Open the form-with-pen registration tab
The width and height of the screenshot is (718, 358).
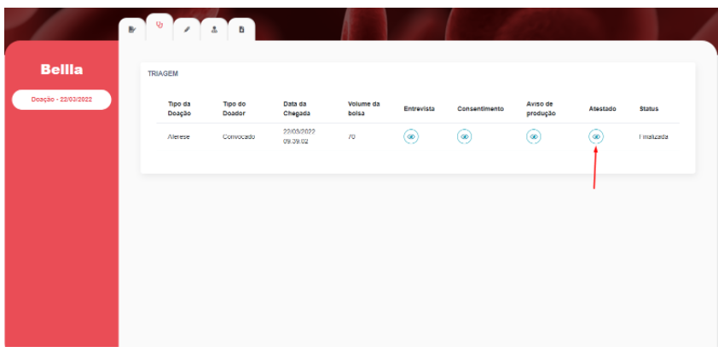click(132, 30)
